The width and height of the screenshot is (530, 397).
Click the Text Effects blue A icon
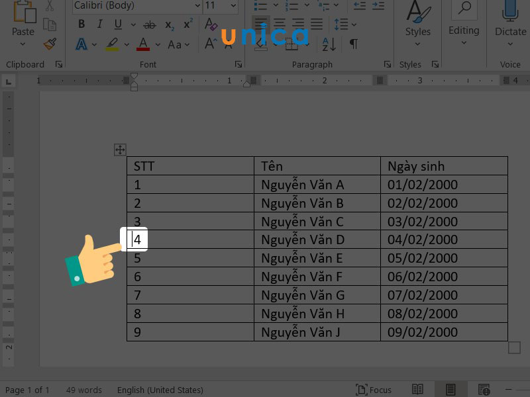81,44
